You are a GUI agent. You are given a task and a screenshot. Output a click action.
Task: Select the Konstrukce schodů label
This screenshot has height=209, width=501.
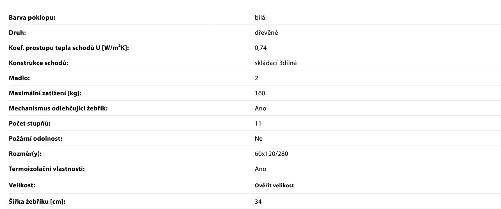pyautogui.click(x=39, y=63)
